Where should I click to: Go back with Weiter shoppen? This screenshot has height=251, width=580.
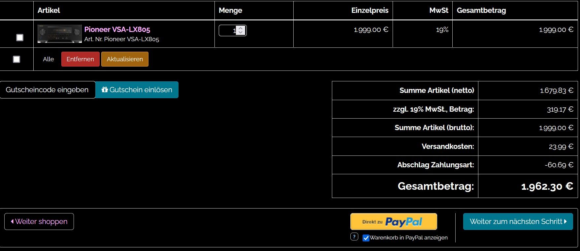(39, 221)
